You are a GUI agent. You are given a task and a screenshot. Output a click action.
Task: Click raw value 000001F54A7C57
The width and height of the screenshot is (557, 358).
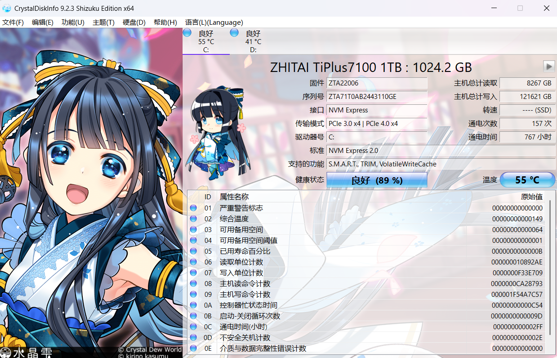click(x=517, y=295)
